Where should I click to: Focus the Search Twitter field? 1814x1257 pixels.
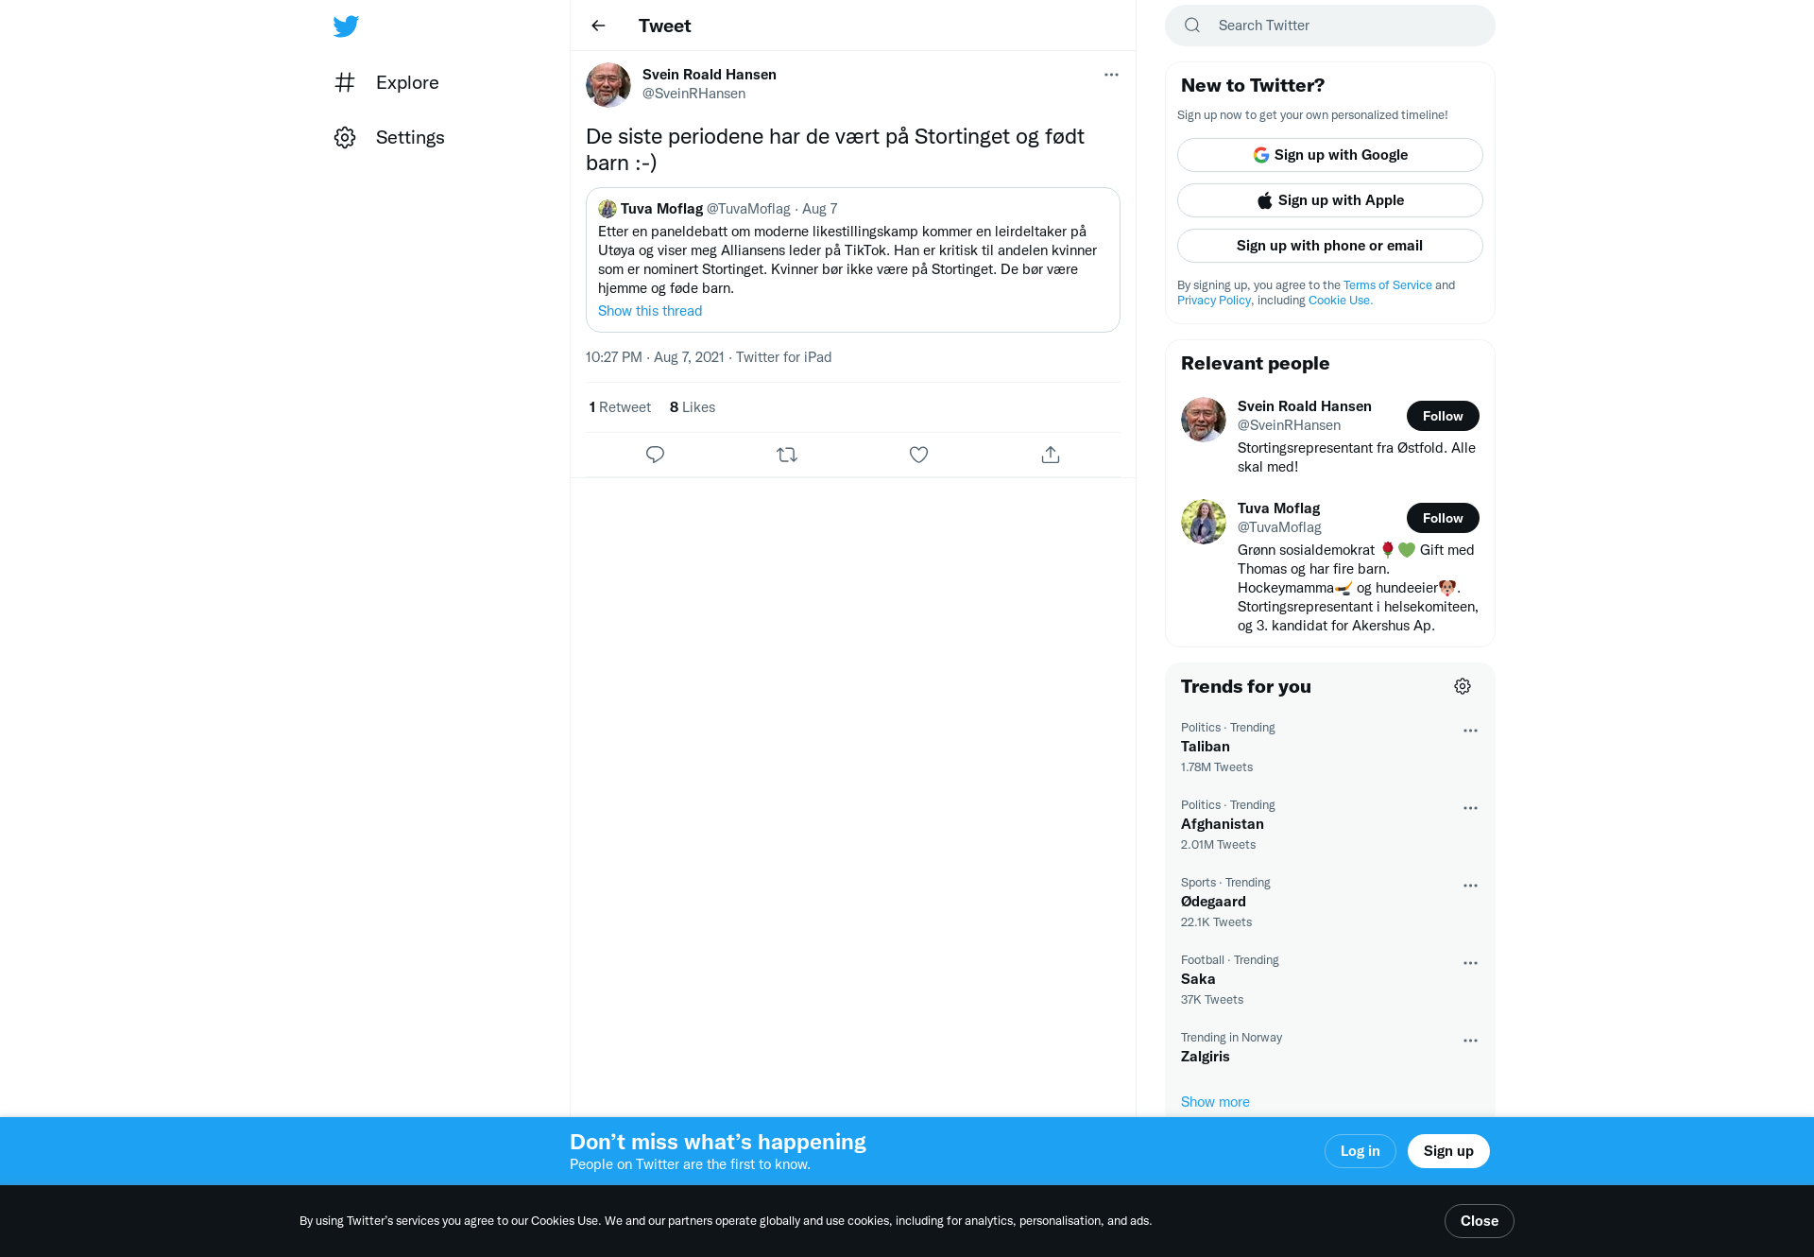click(1330, 26)
